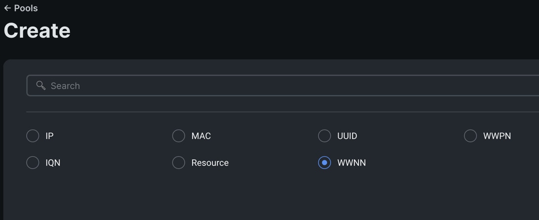Select the WWPN radio button circle
Screen dimensions: 539x220
pyautogui.click(x=471, y=136)
